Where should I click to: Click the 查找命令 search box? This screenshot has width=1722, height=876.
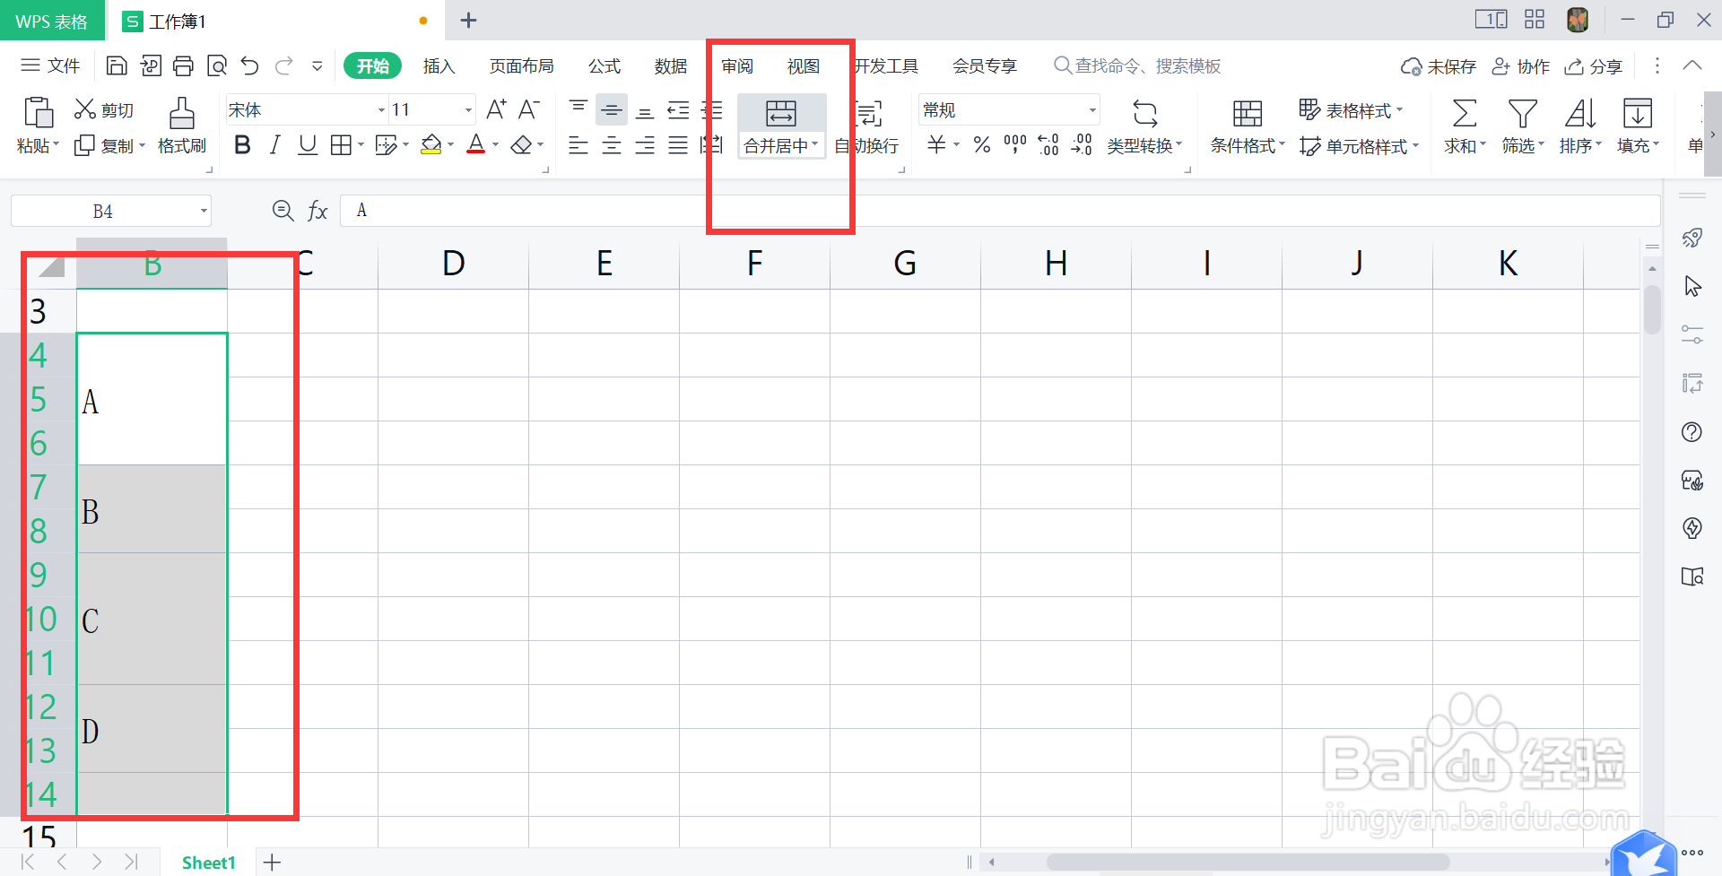click(1137, 66)
